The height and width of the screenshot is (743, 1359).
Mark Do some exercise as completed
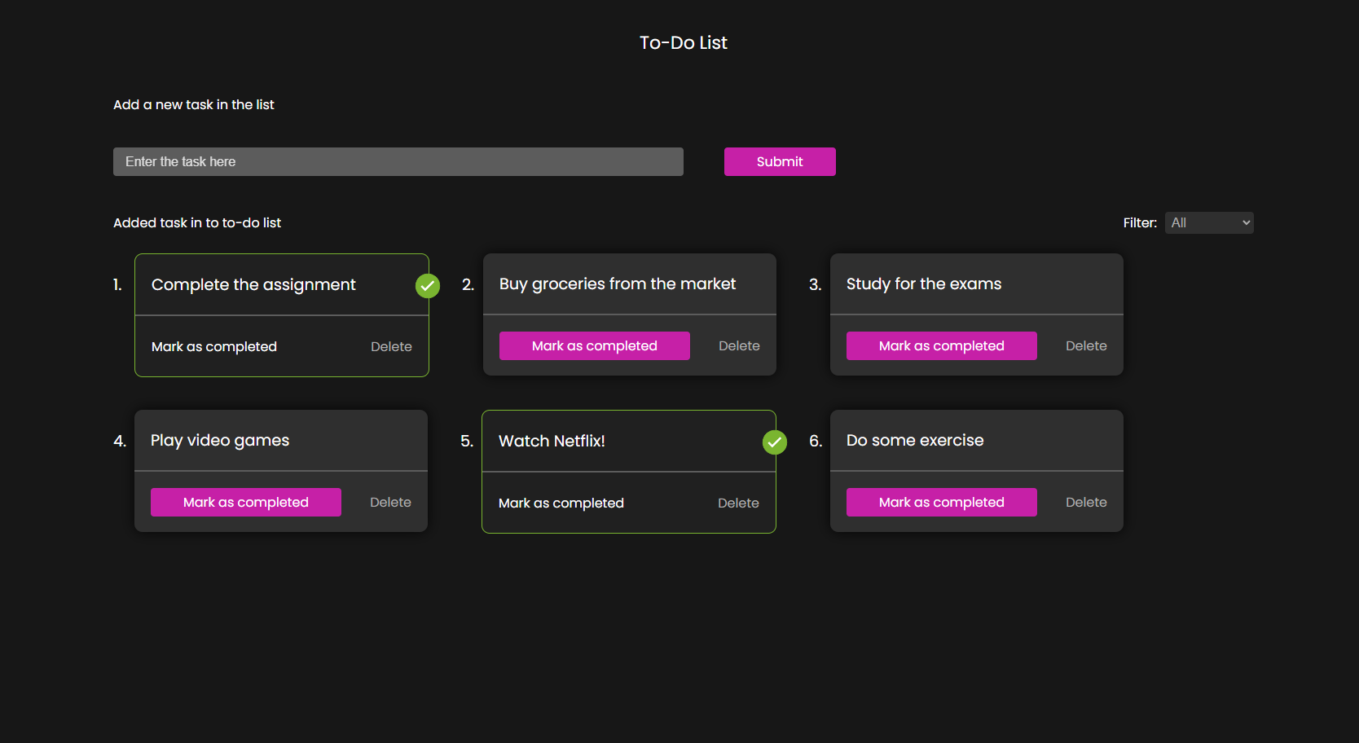point(942,502)
